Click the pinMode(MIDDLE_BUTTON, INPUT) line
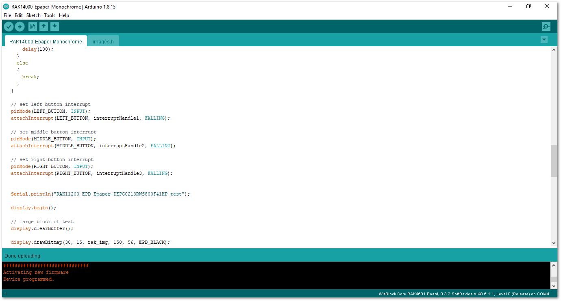 point(54,139)
